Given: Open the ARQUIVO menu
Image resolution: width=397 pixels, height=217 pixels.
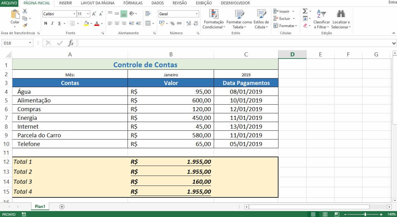Looking at the screenshot, I should click(9, 3).
